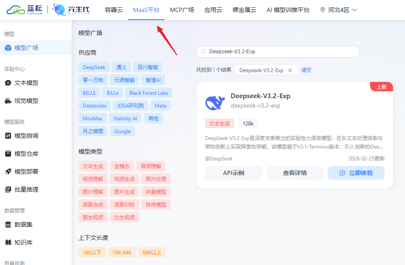Click the 模型部署 rocket icon

click(8, 172)
